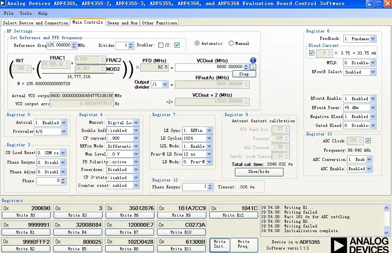Select the Automatic radio button
This screenshot has height=253, width=392.
197,43
